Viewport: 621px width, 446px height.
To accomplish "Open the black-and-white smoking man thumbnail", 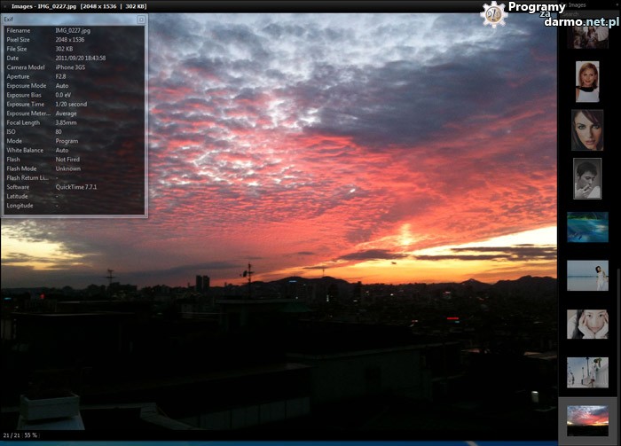I will [x=587, y=178].
